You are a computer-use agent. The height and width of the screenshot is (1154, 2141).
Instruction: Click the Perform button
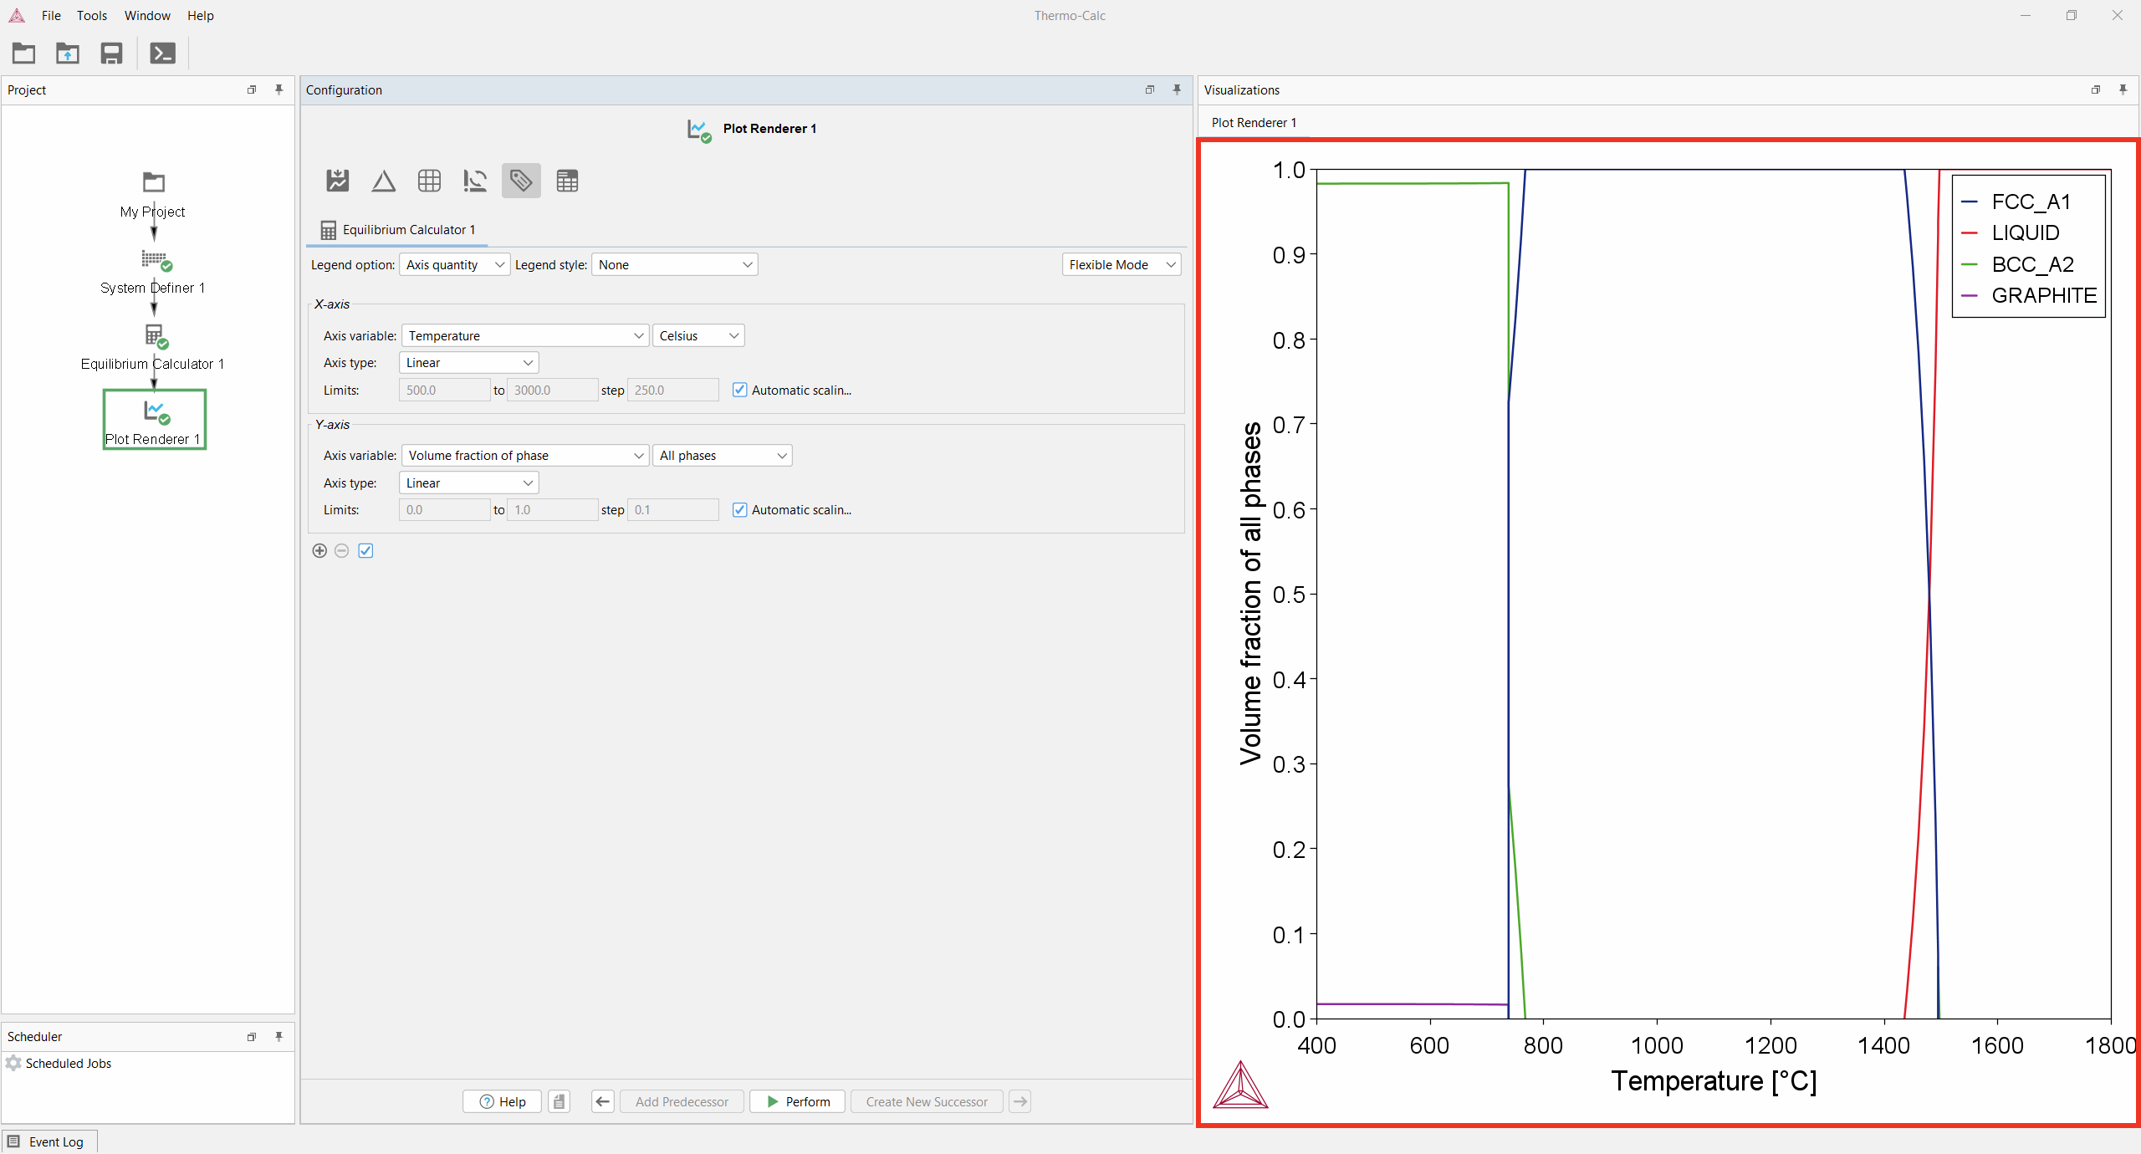[x=795, y=1101]
